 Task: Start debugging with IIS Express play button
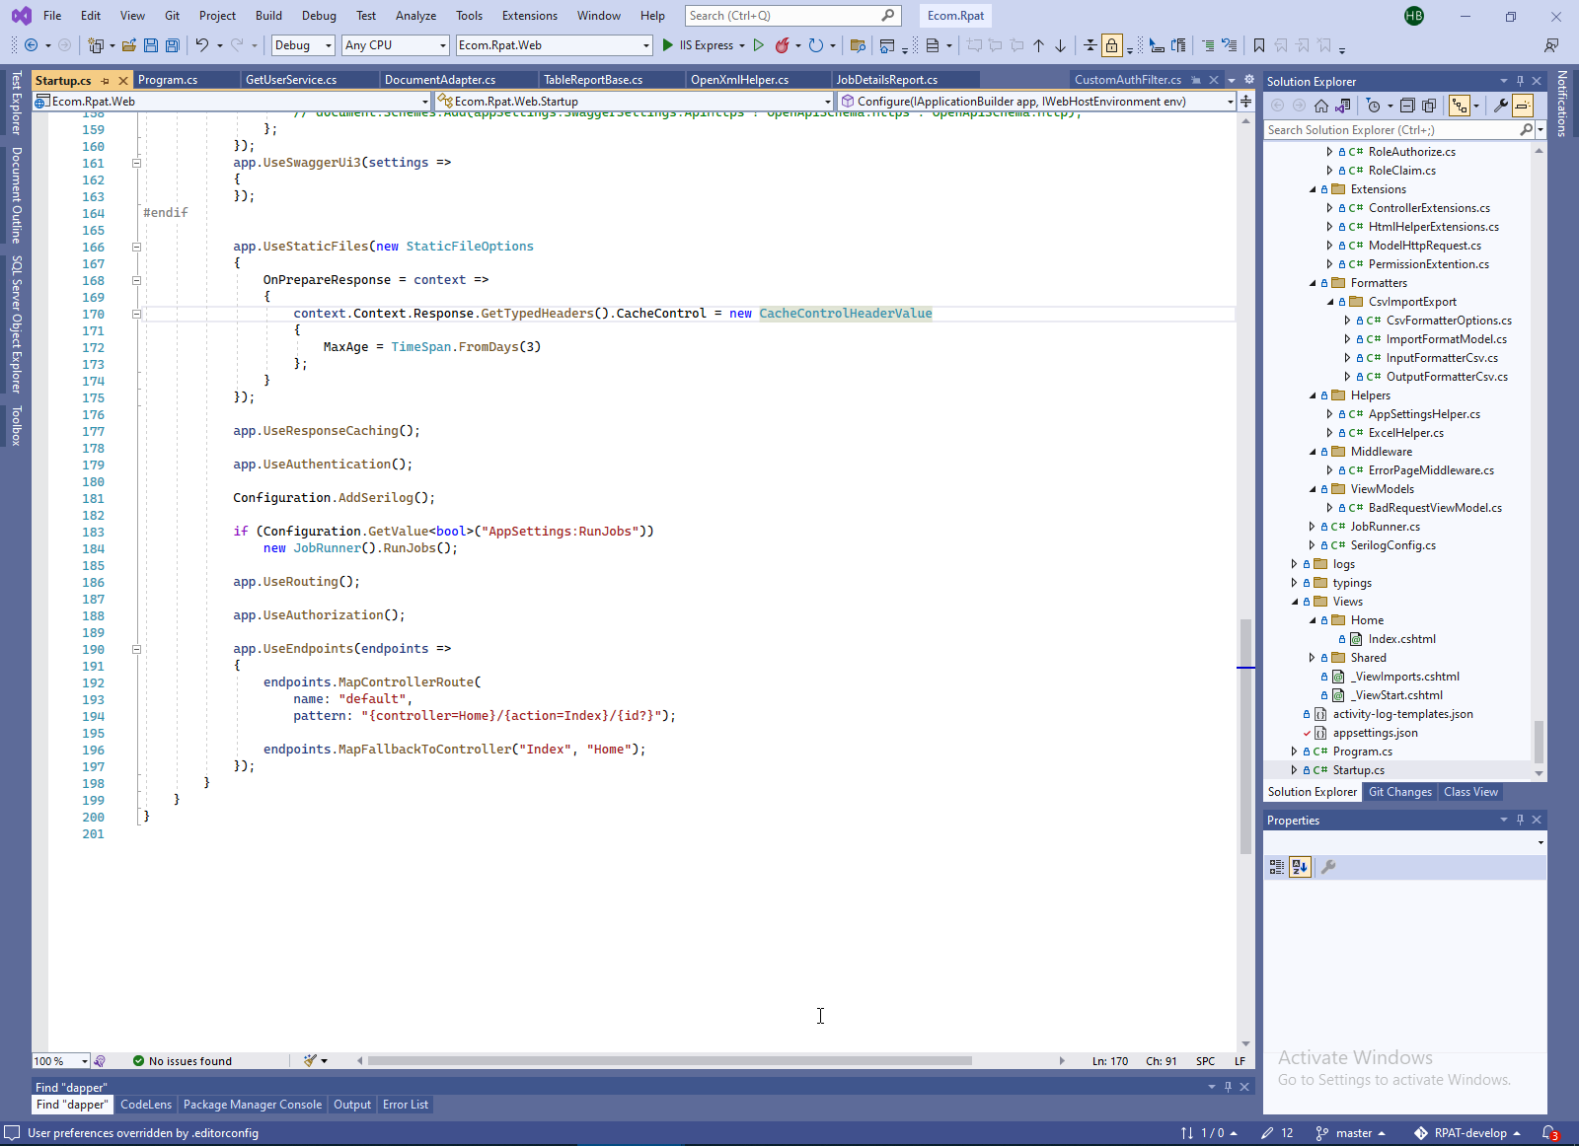click(668, 45)
